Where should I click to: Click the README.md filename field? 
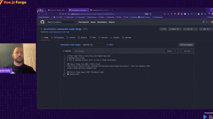click(94, 45)
